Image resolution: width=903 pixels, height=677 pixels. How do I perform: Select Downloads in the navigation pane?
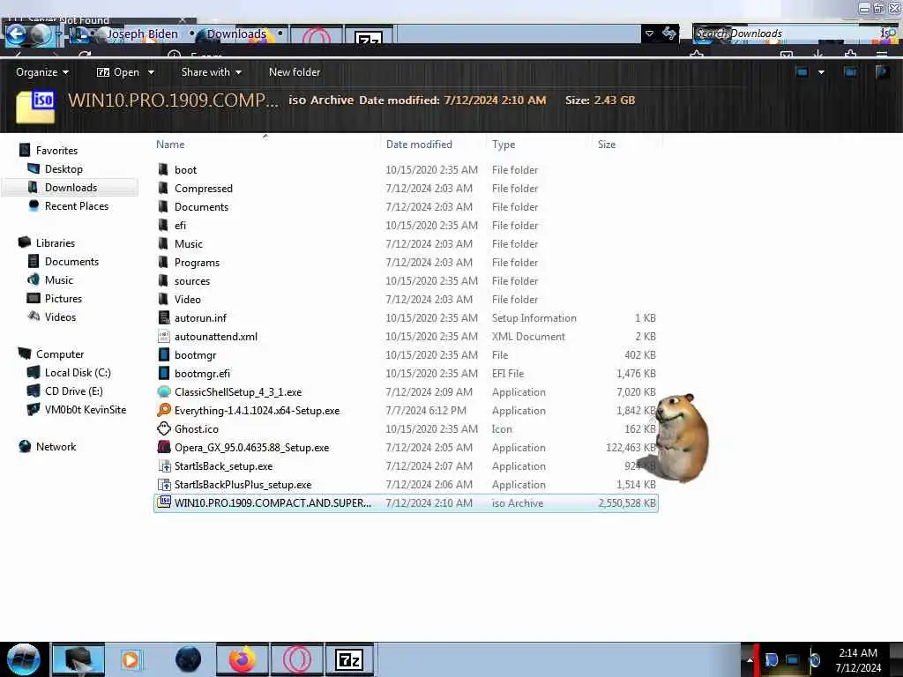tap(71, 188)
